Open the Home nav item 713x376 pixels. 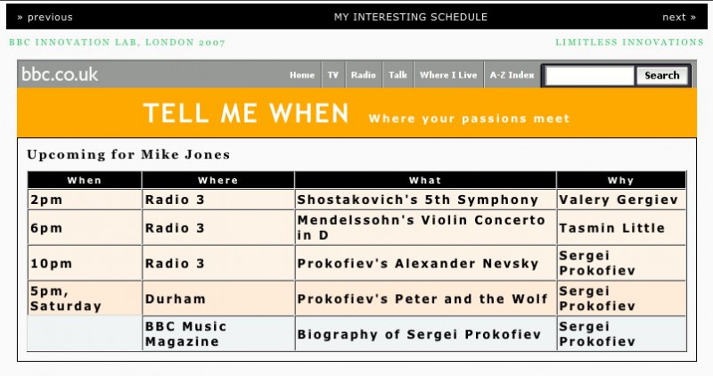click(302, 76)
